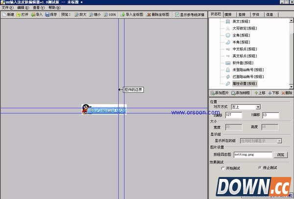Zoom in preview with 放大
This screenshot has height=199, width=294.
point(80,15)
